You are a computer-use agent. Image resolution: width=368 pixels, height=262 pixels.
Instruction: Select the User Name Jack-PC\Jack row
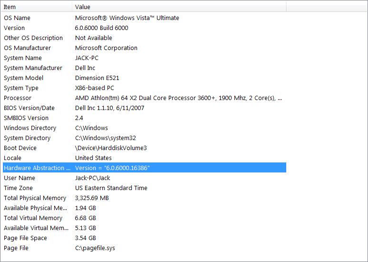click(x=145, y=178)
